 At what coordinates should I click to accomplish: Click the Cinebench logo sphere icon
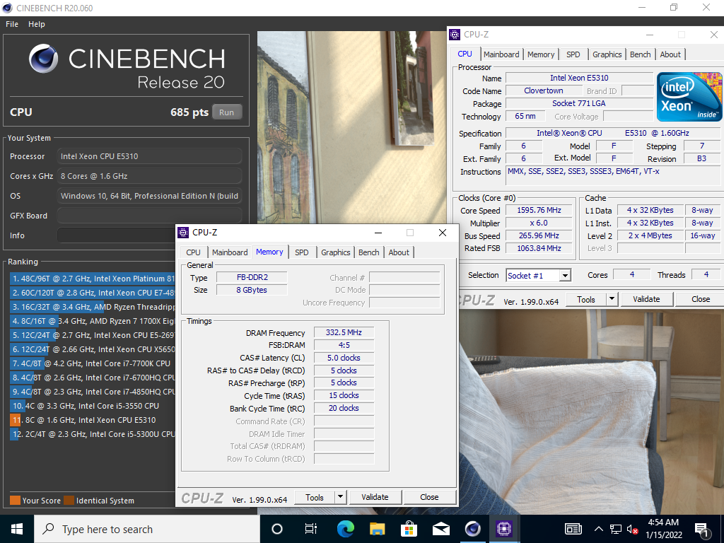pyautogui.click(x=43, y=59)
